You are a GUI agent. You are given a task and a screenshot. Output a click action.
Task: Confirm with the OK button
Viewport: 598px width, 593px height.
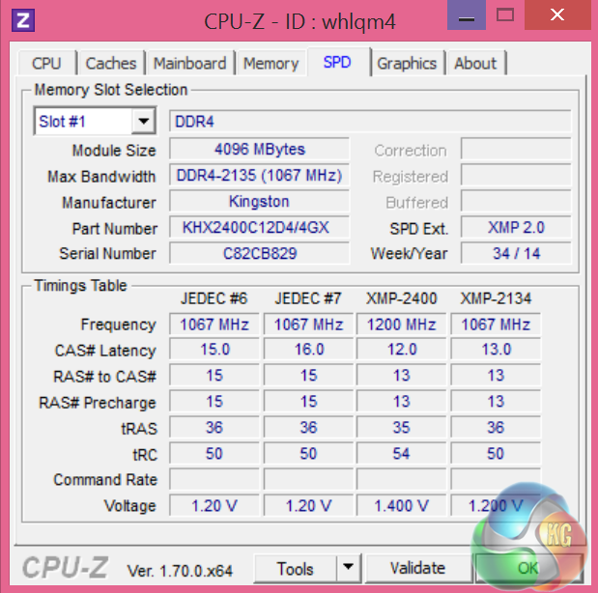528,568
